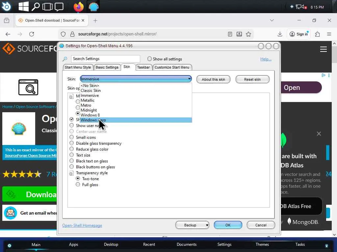Viewport: 337px width, 252px height.
Task: Enable Black buttons on glass option
Action: [71, 167]
